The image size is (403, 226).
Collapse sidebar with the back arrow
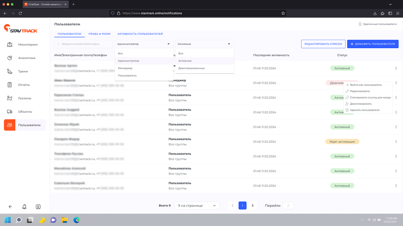[10, 207]
